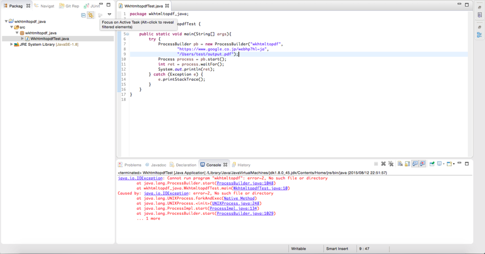Toggle Scroll Lock in the Console toolbar

pyautogui.click(x=407, y=164)
